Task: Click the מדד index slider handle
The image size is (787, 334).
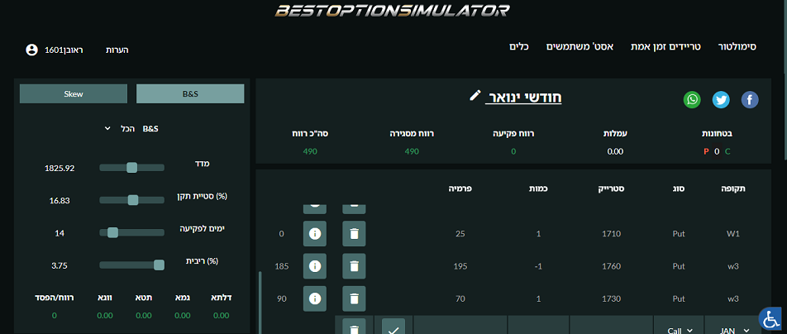Action: point(131,168)
